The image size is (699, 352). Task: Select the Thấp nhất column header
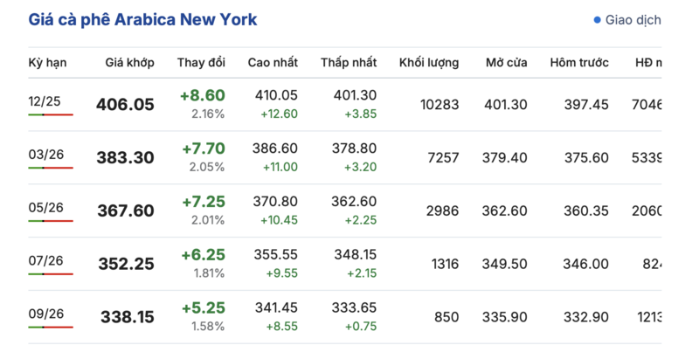coord(349,63)
